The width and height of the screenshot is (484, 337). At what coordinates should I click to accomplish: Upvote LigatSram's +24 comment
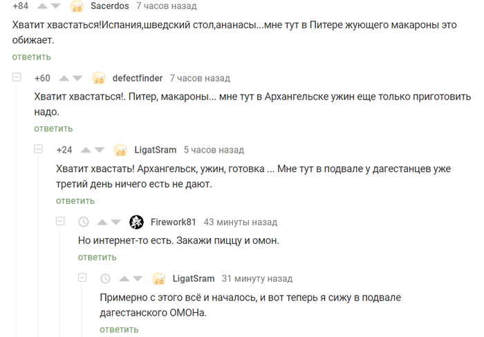click(x=86, y=150)
